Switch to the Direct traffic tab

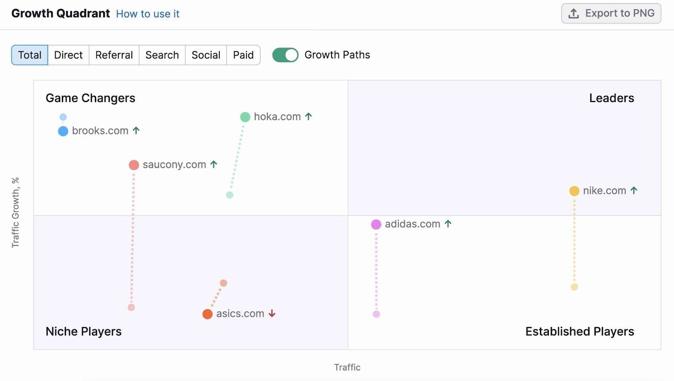(68, 55)
